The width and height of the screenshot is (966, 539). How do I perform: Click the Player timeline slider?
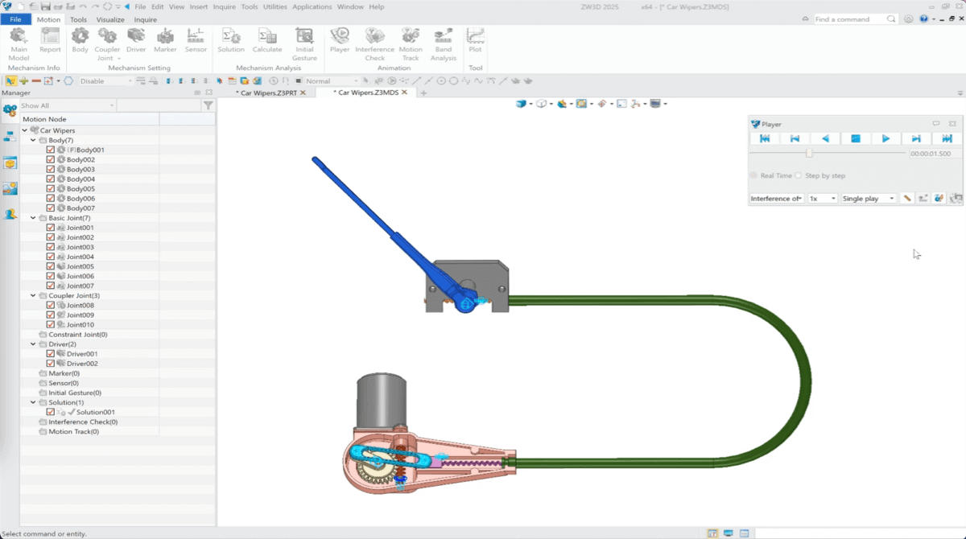(x=809, y=153)
